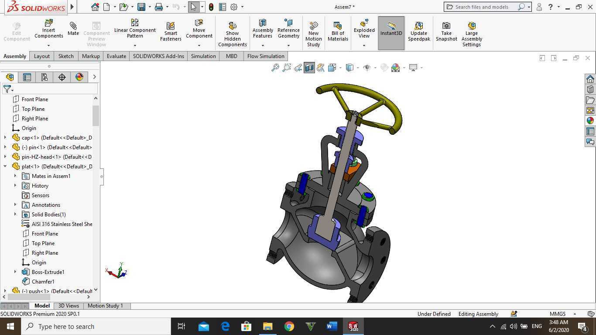596x335 pixels.
Task: Expand the Solid Bodies(1) folder
Action: pyautogui.click(x=15, y=215)
